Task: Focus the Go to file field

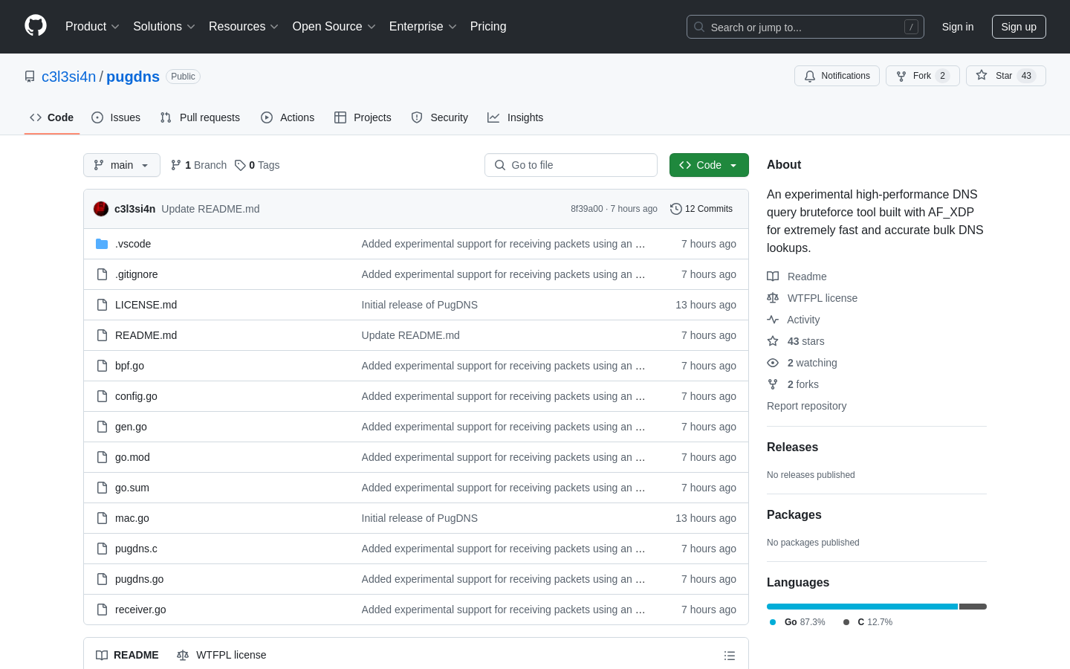Action: (x=571, y=165)
